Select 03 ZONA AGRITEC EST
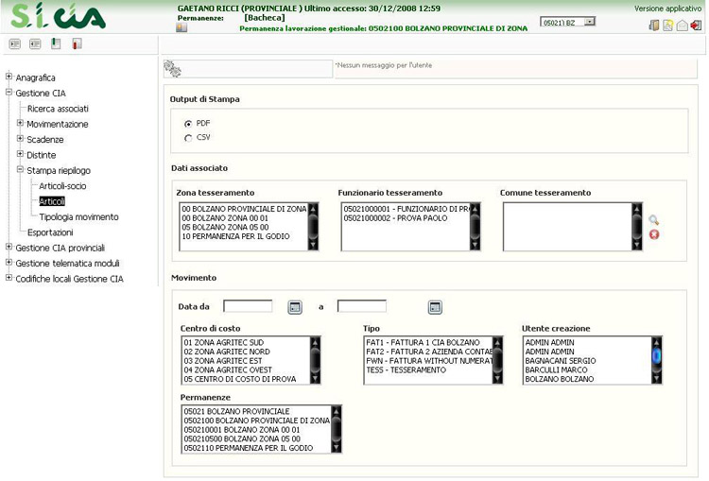709x481 pixels. click(223, 361)
